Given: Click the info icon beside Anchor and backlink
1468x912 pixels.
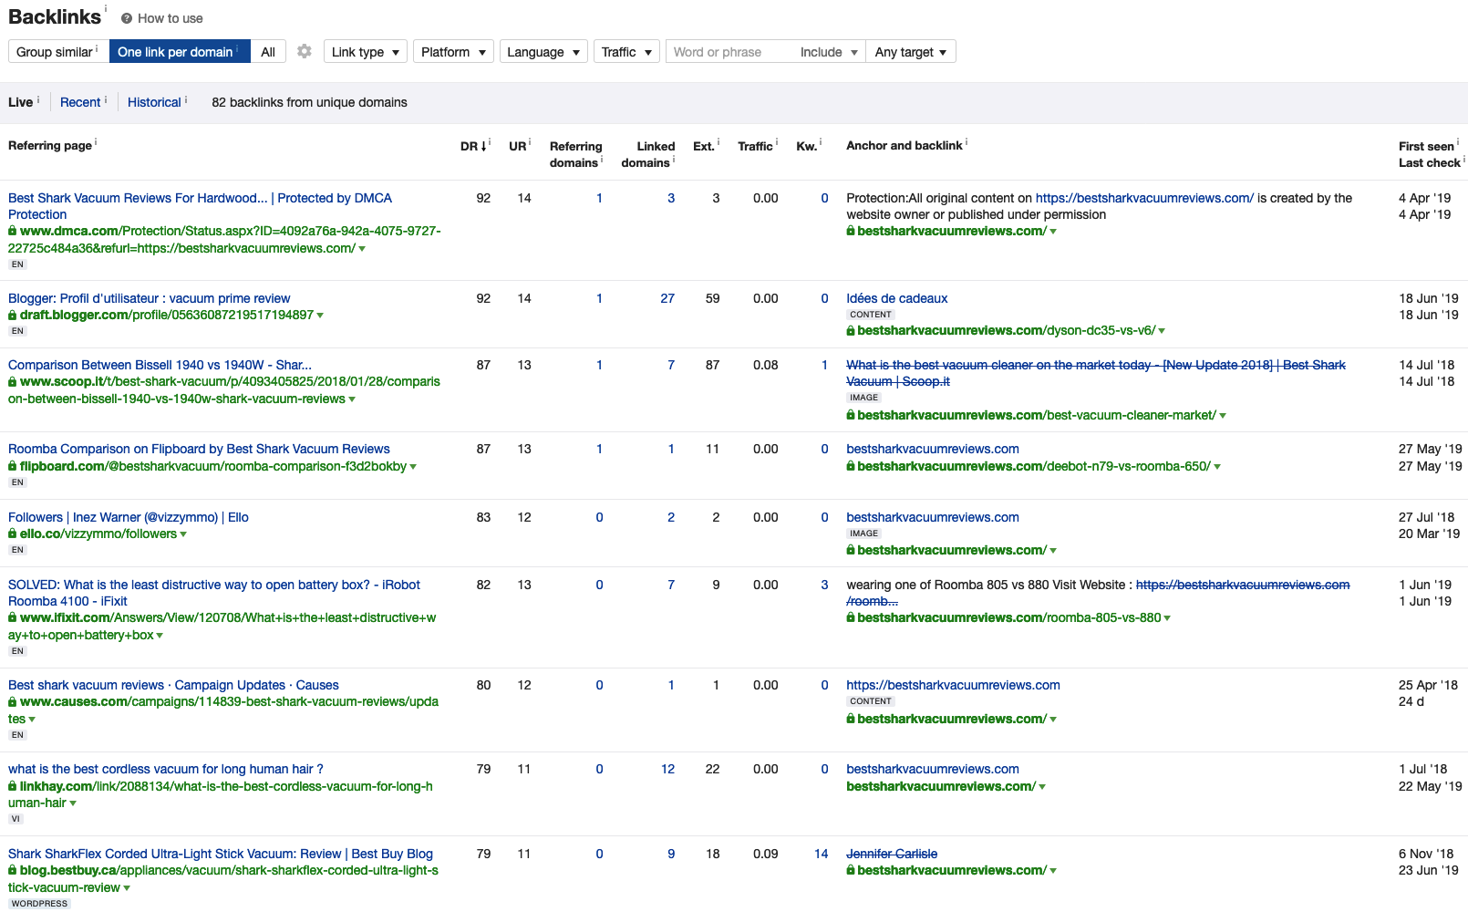Looking at the screenshot, I should click(967, 142).
